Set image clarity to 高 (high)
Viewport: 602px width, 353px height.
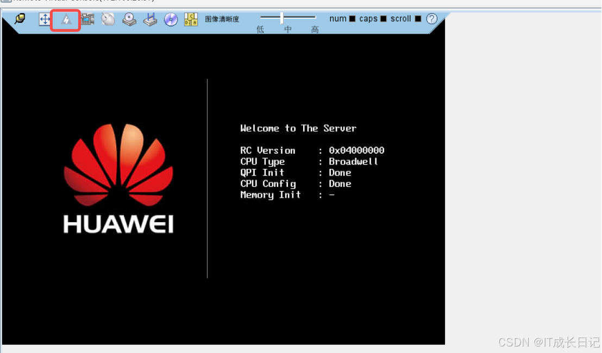click(x=315, y=29)
